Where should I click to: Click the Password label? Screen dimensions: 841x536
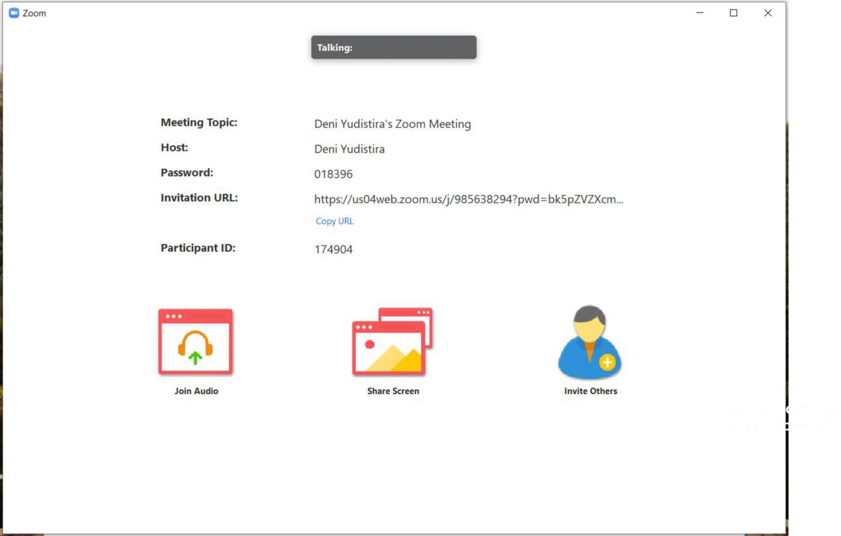click(x=187, y=173)
